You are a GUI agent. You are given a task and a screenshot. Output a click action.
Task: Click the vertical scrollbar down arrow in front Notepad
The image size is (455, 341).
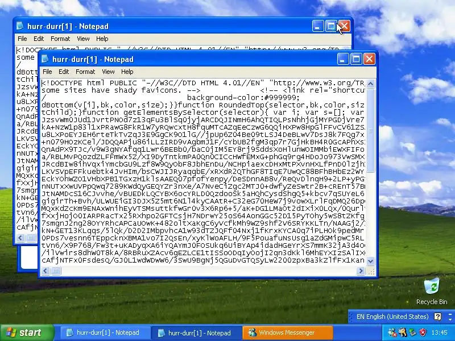pos(370,261)
